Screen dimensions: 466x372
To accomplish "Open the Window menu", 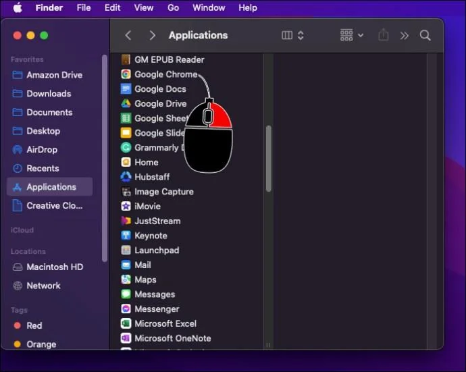I will pyautogui.click(x=209, y=7).
